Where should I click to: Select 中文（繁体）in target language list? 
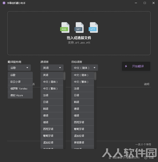83,82
